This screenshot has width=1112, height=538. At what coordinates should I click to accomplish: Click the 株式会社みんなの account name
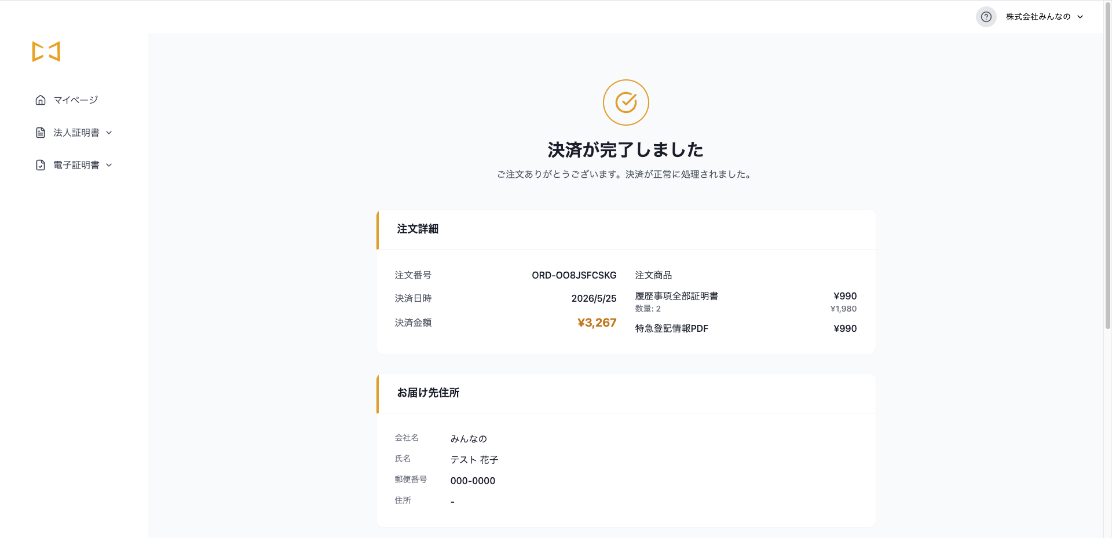click(1038, 17)
